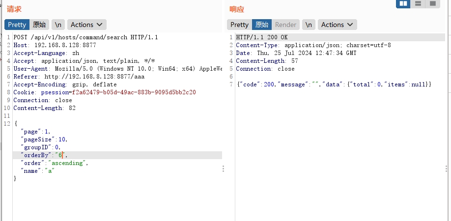Click the 请求 panel heading

click(x=14, y=9)
